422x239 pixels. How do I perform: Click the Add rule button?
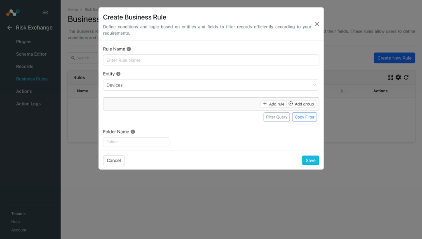click(274, 104)
